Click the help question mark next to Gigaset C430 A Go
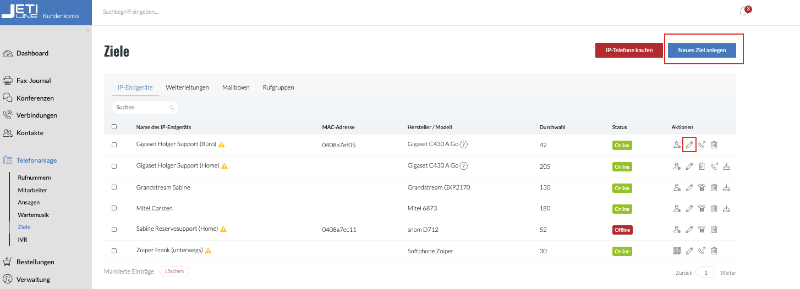 [464, 145]
